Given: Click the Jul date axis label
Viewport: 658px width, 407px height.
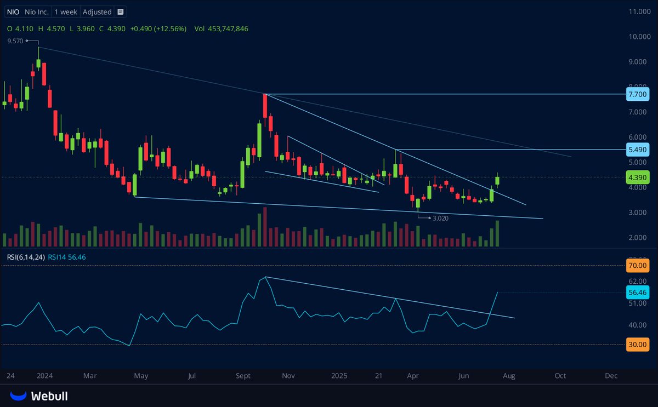Looking at the screenshot, I should coord(192,376).
